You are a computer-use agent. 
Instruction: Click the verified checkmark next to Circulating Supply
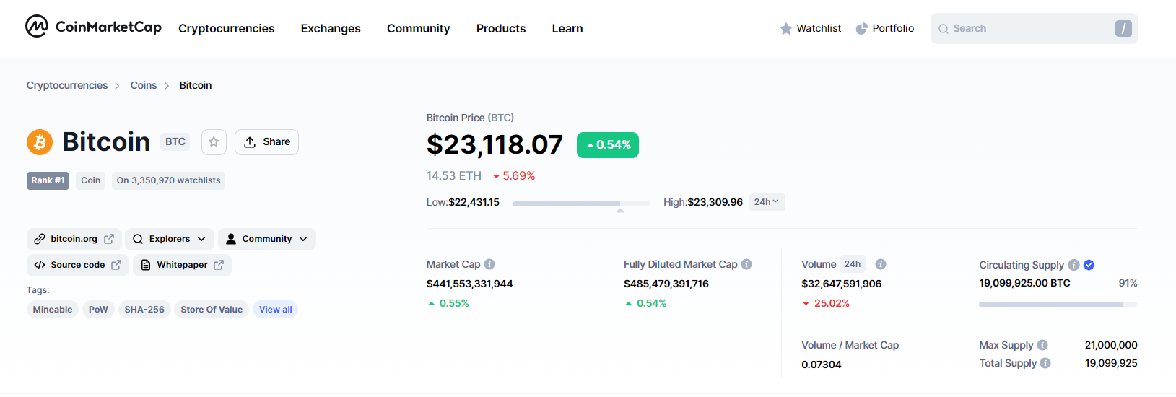tap(1089, 265)
